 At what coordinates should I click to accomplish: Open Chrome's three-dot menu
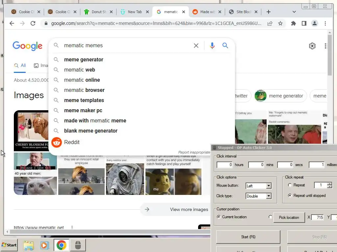(325, 23)
